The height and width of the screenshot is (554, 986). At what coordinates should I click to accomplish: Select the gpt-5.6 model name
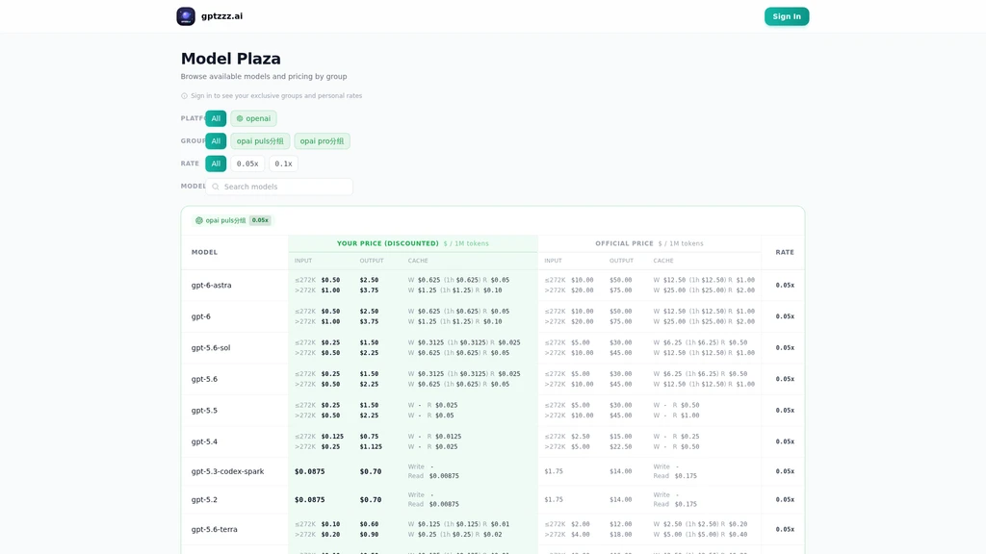tap(204, 379)
